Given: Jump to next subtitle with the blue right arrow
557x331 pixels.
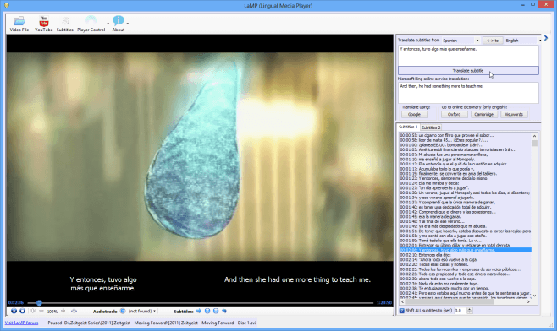Looking at the screenshot, I should pos(199,311).
